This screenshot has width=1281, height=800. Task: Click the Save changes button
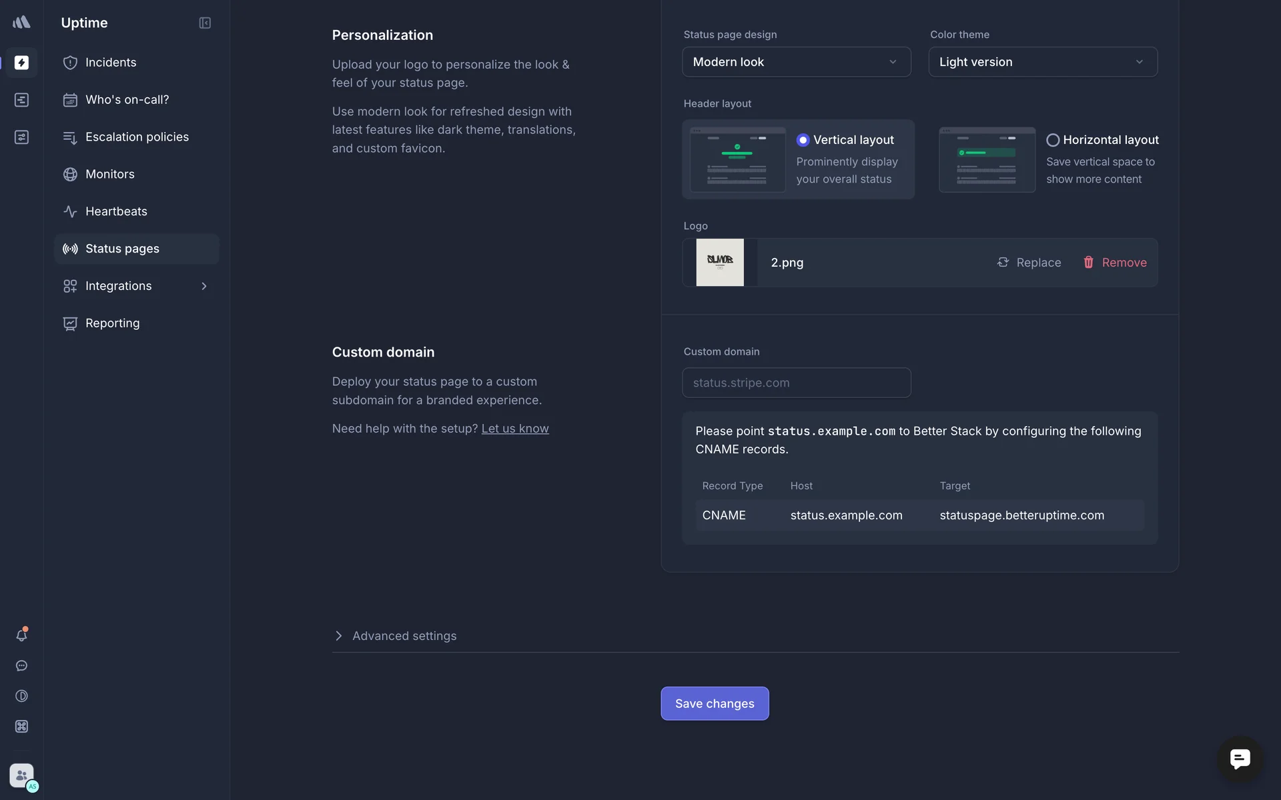tap(714, 703)
